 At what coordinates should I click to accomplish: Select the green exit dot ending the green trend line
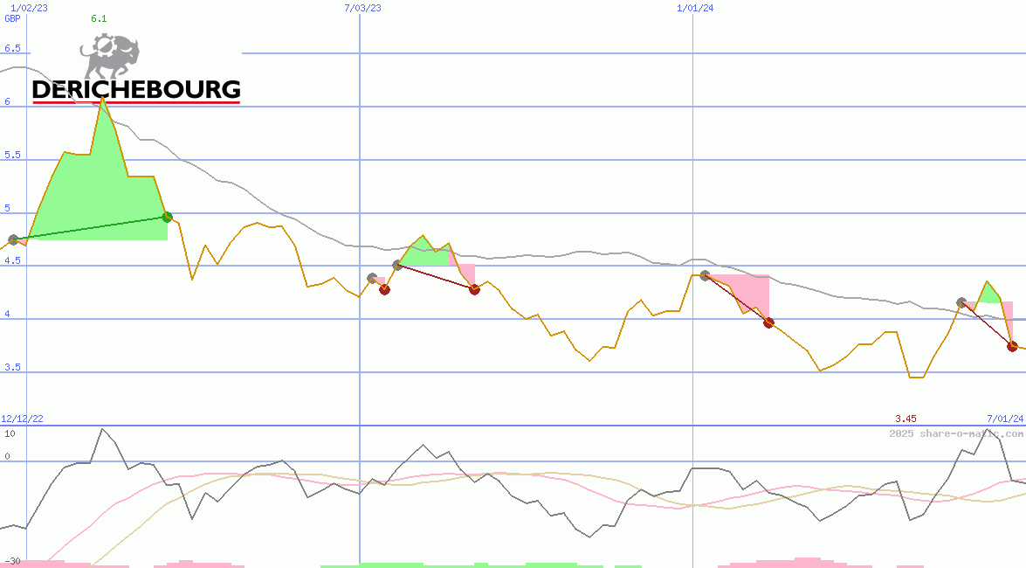pos(167,217)
